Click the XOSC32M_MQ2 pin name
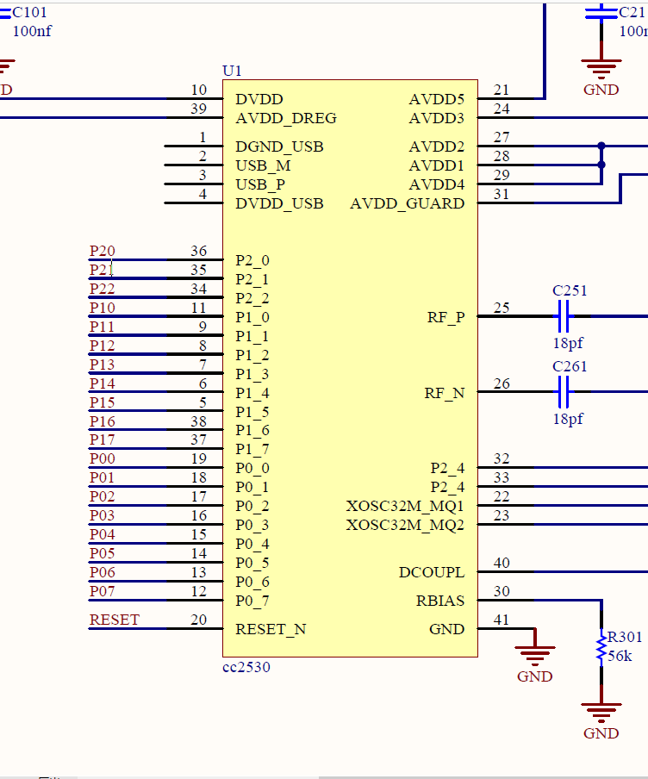 (405, 525)
